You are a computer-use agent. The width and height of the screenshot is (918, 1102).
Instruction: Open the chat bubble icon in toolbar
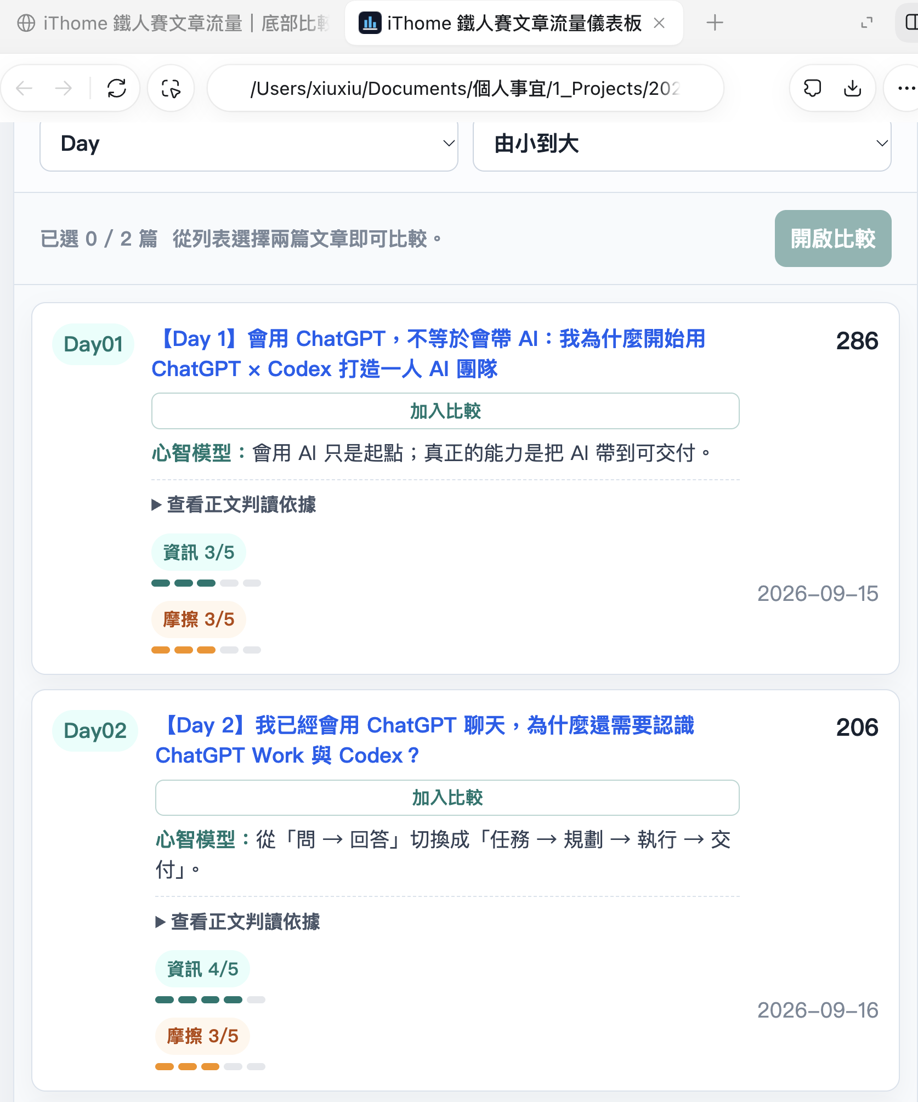pyautogui.click(x=812, y=88)
